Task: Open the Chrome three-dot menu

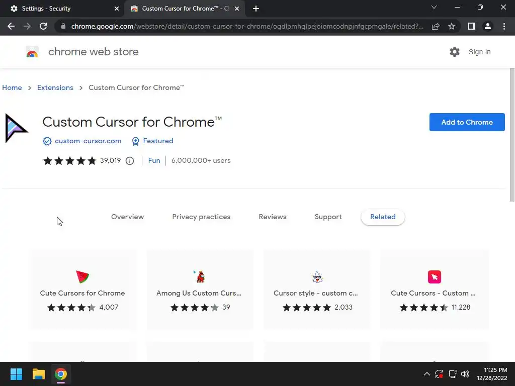Action: 504,26
